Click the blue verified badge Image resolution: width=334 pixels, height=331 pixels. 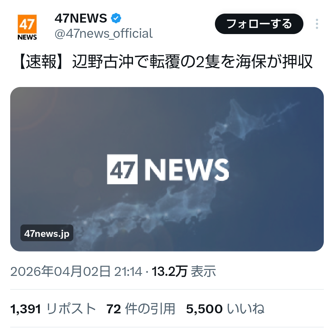(x=116, y=18)
